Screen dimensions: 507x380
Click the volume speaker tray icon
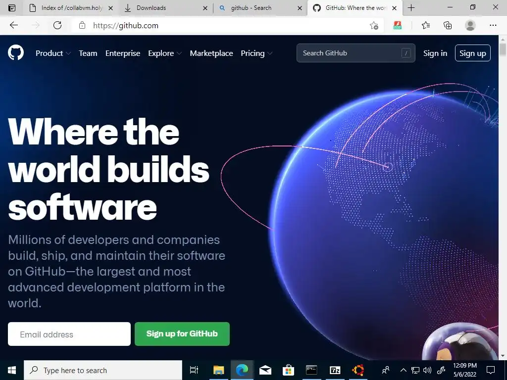coord(427,370)
